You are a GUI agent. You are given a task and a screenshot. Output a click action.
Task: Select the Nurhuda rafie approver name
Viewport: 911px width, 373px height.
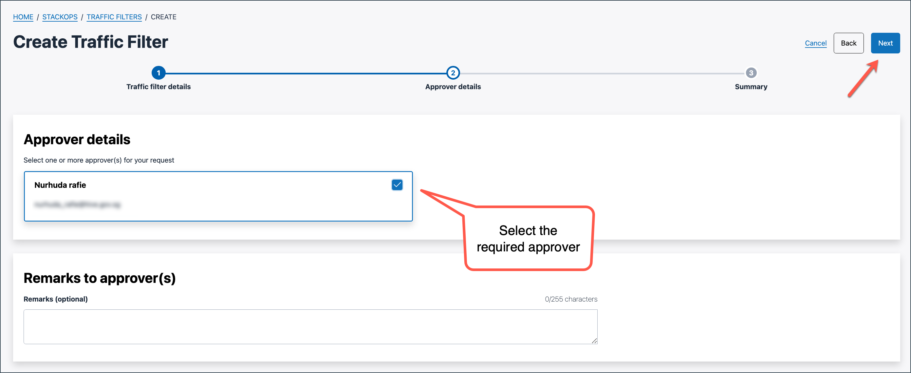pos(60,185)
